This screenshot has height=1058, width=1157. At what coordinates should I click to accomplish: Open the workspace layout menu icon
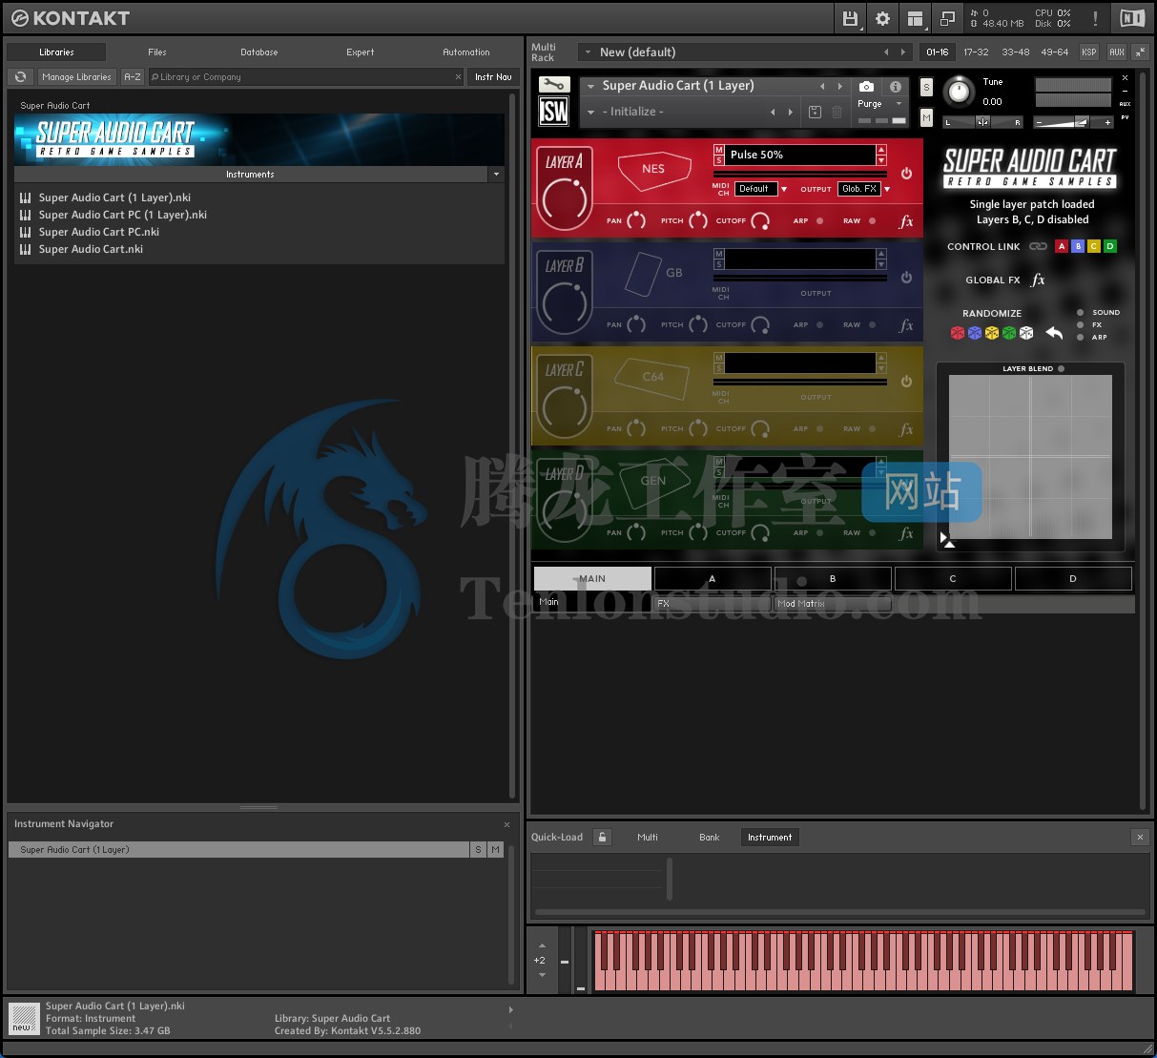pos(915,18)
